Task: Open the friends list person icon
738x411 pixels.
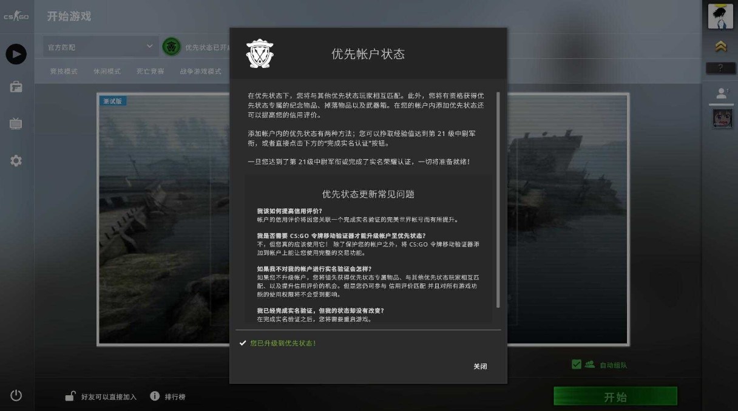Action: (x=721, y=93)
